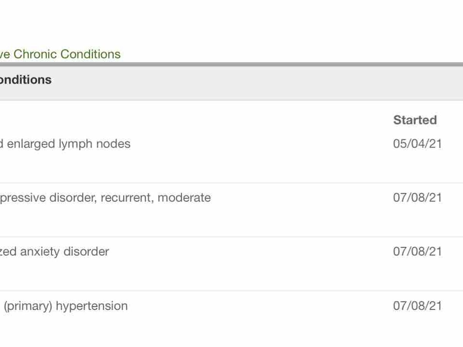463x347 pixels.
Task: Click the word "hypertension" in last row
Action: click(91, 306)
